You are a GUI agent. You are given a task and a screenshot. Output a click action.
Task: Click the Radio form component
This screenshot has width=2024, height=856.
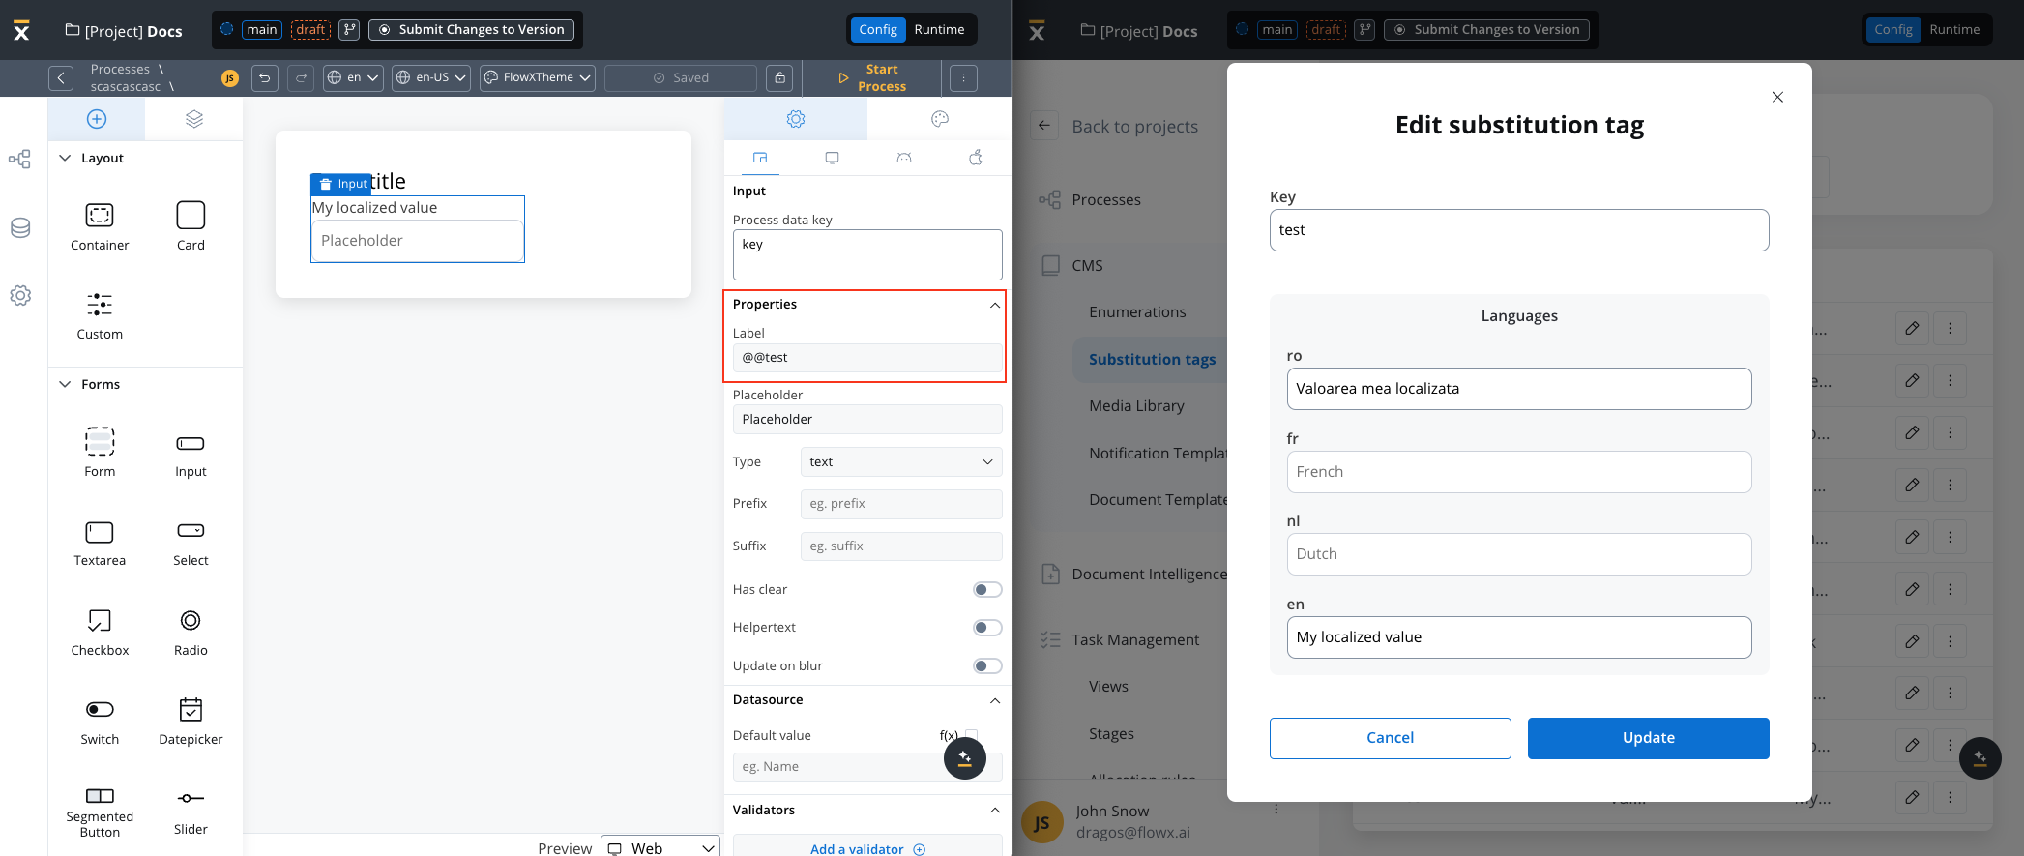tap(191, 633)
